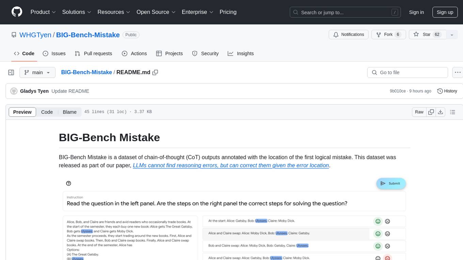This screenshot has width=463, height=260.
Task: Click the sad face on Bob and Claire swap row
Action: click(x=387, y=246)
